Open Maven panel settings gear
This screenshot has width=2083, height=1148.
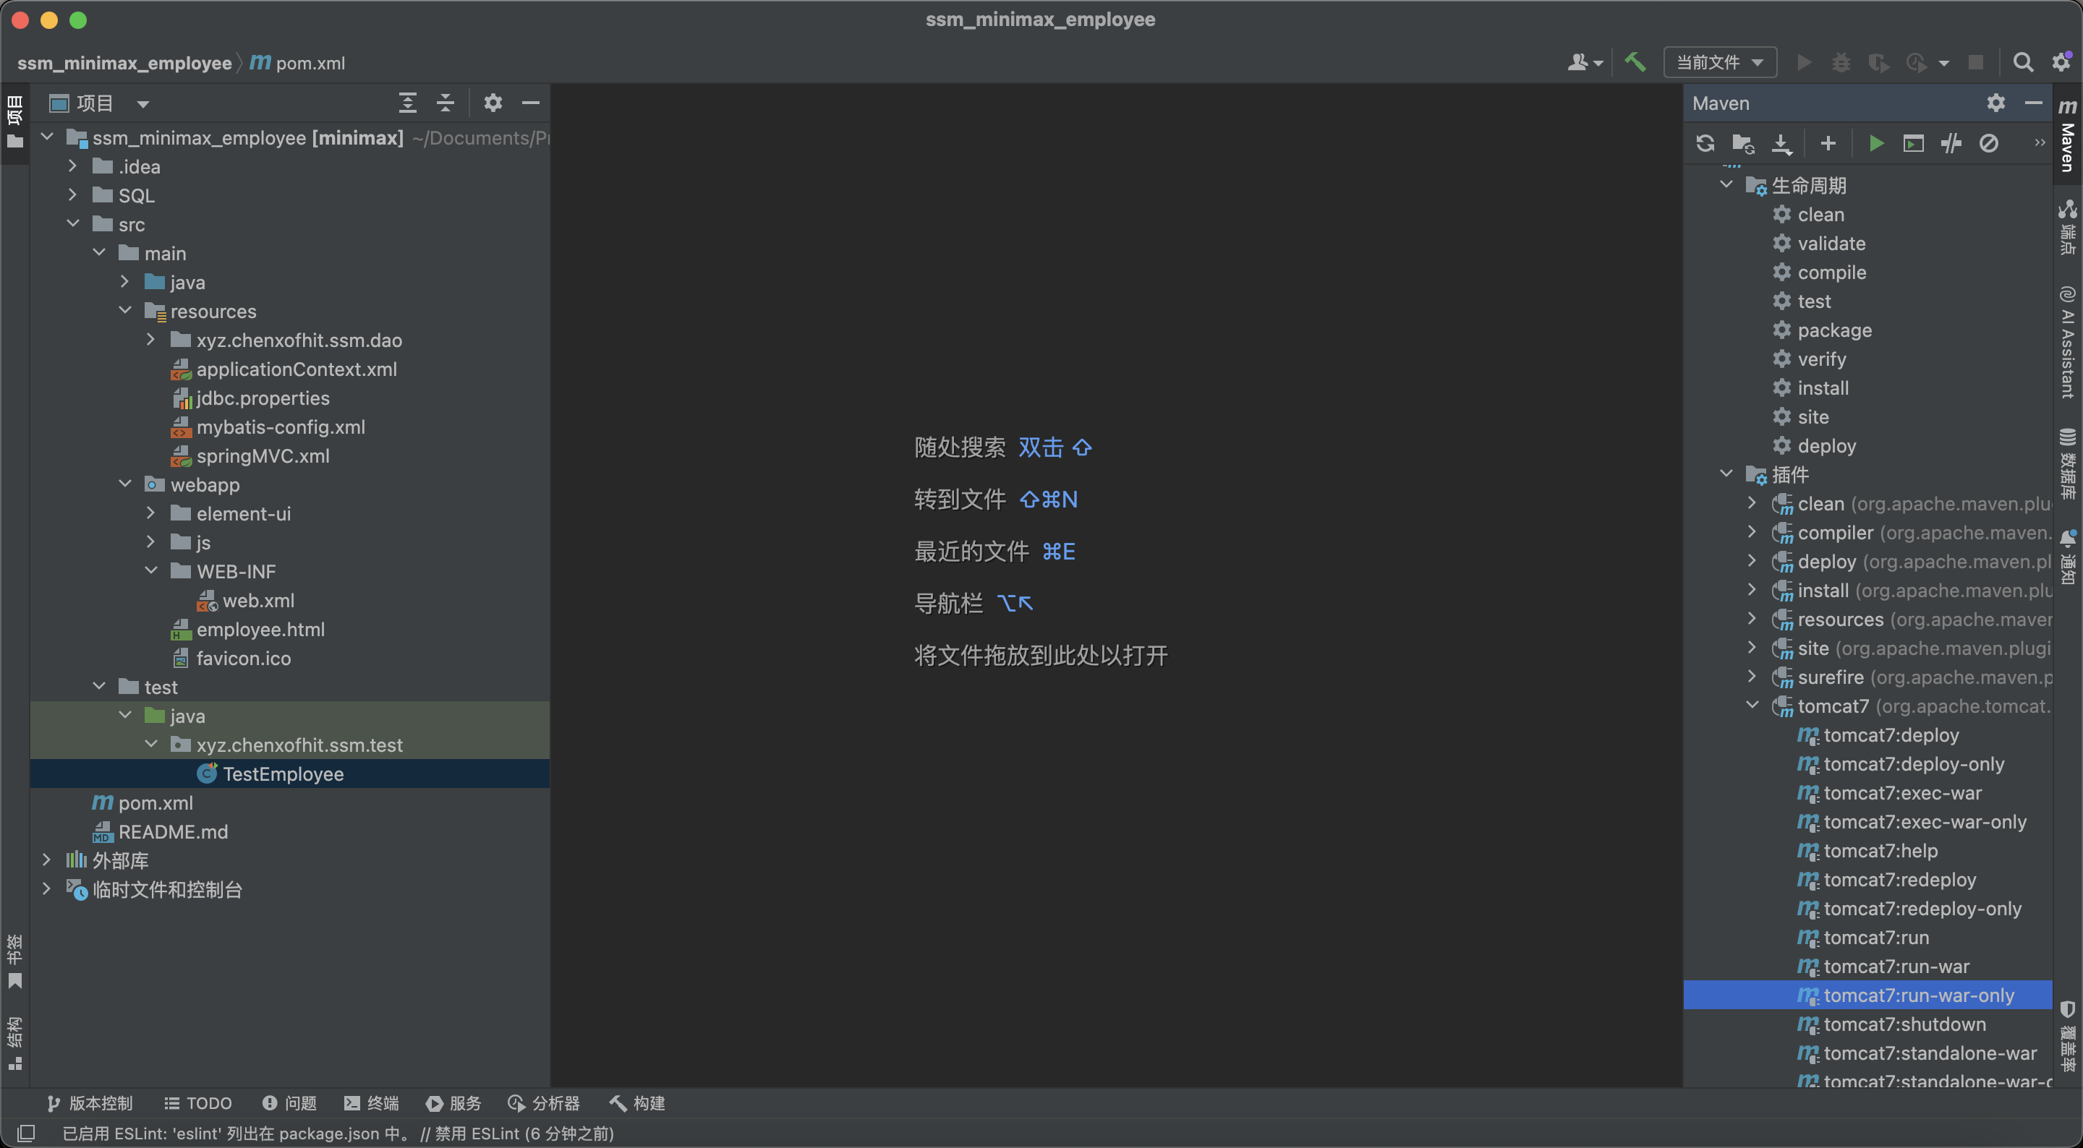[1995, 103]
